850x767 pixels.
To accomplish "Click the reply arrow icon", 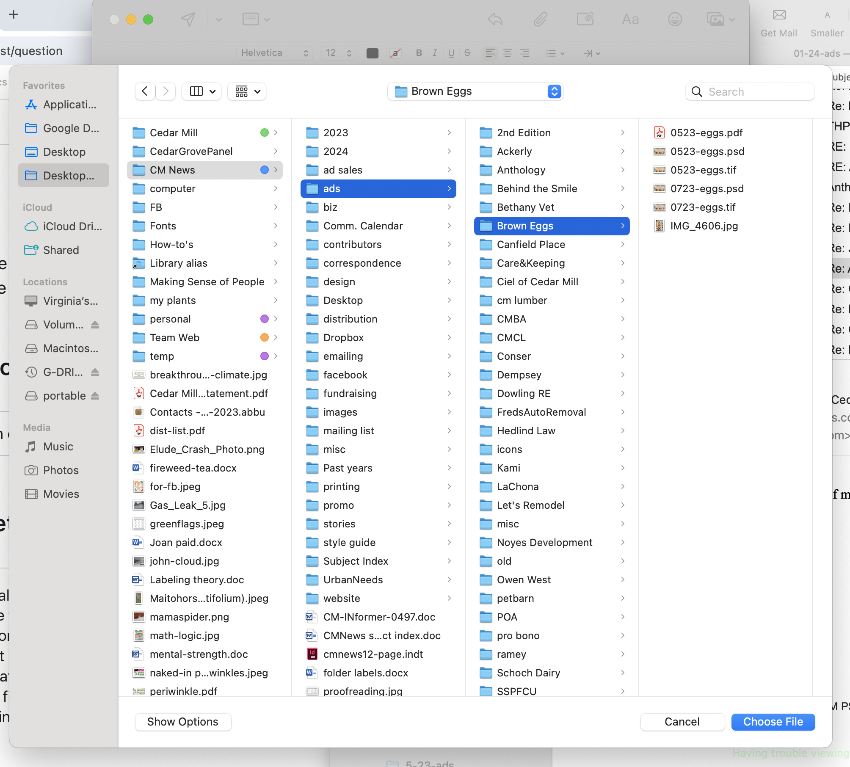I will pos(495,19).
